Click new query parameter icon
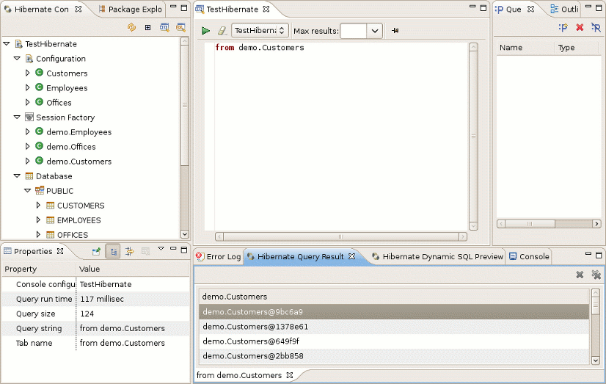This screenshot has width=606, height=384. coord(563,27)
